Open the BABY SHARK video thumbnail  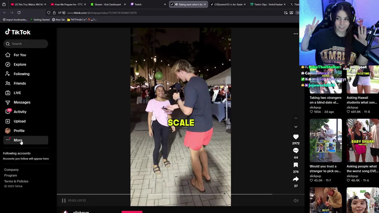point(363,141)
